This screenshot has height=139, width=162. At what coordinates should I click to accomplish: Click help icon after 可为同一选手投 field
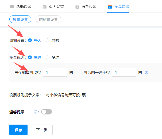(146, 72)
